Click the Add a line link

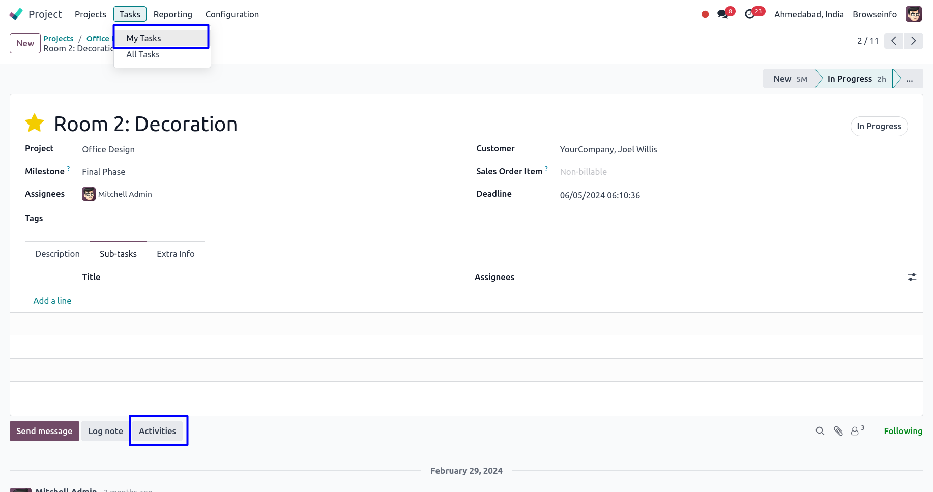52,301
